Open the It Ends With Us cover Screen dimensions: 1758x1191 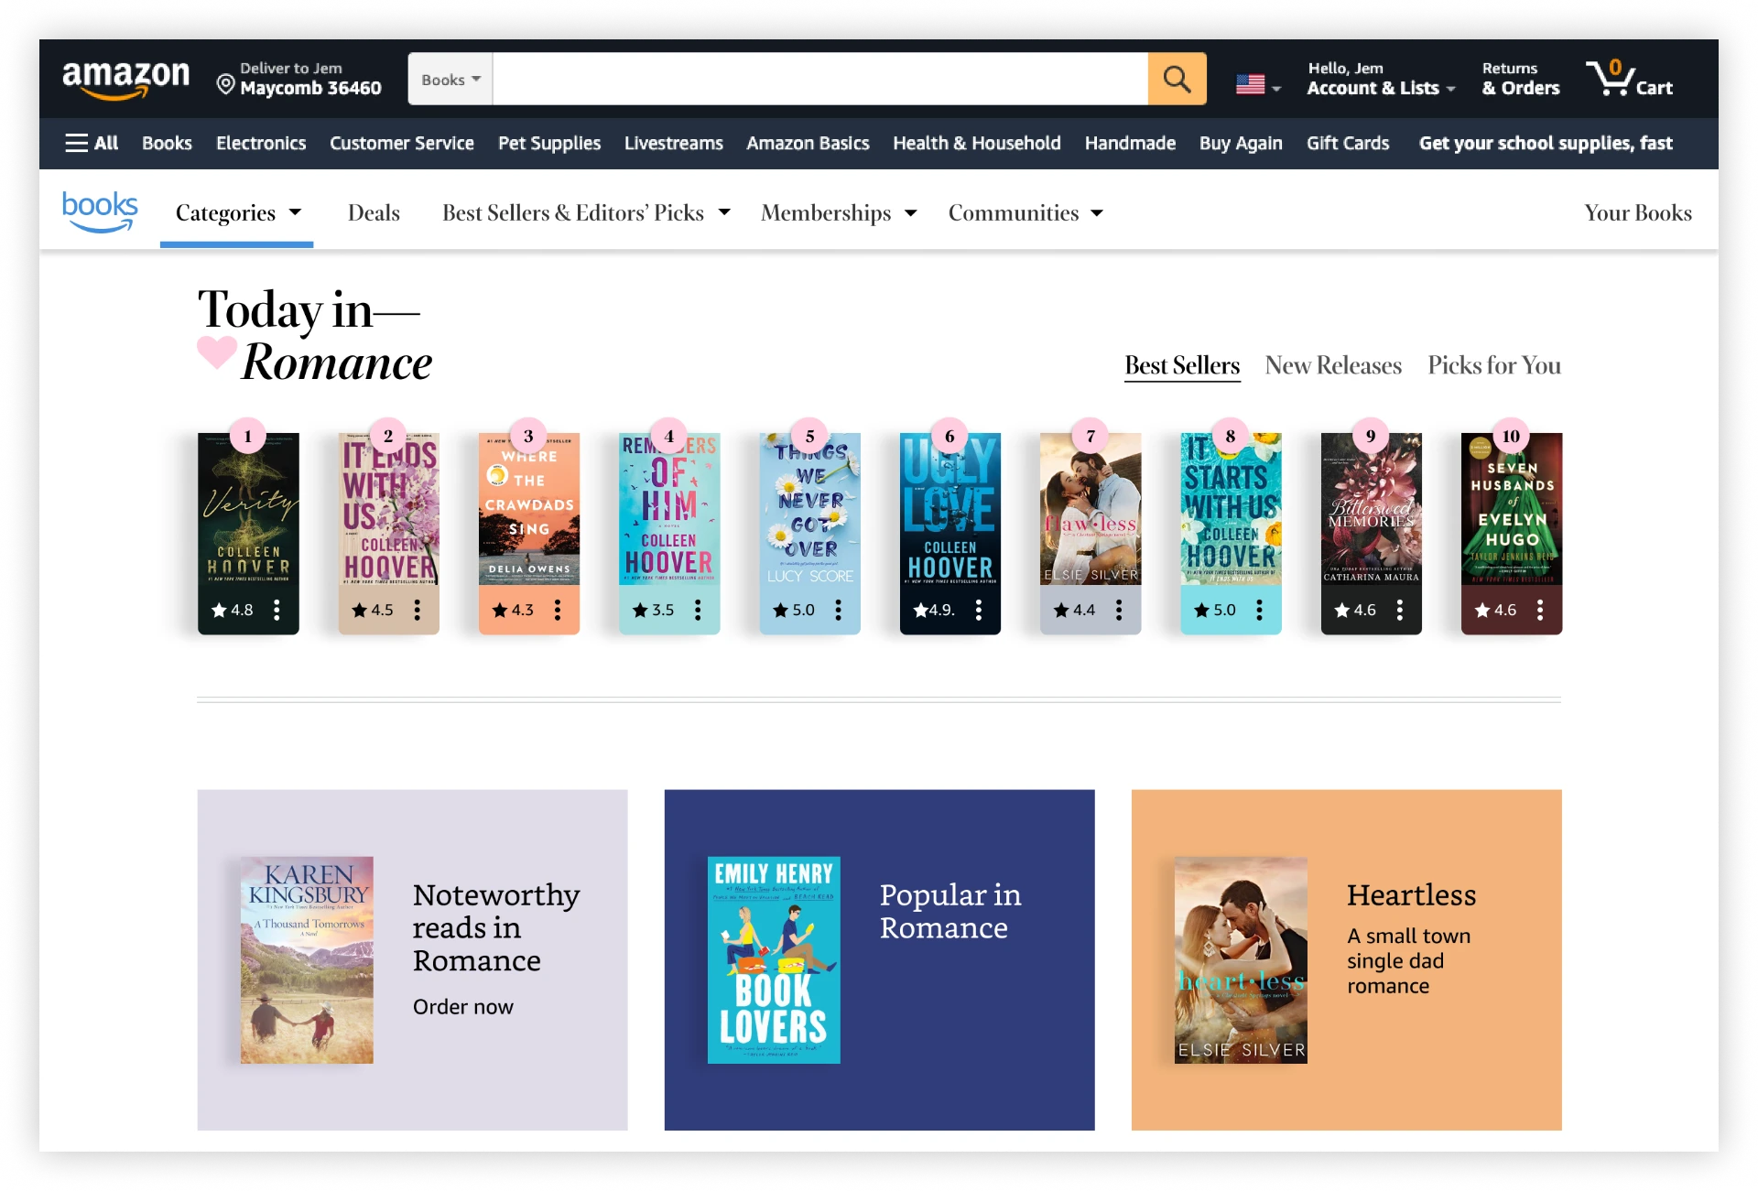click(389, 509)
